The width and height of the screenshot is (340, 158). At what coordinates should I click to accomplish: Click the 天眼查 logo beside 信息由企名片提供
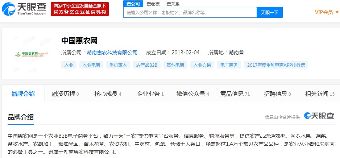click(319, 116)
